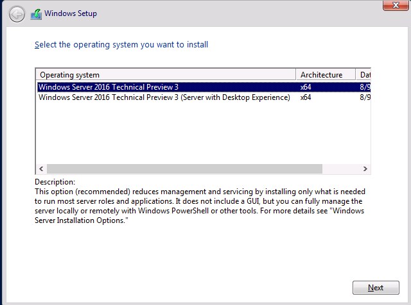
Task: Click the 'Select the operating system' heading
Action: coord(121,45)
